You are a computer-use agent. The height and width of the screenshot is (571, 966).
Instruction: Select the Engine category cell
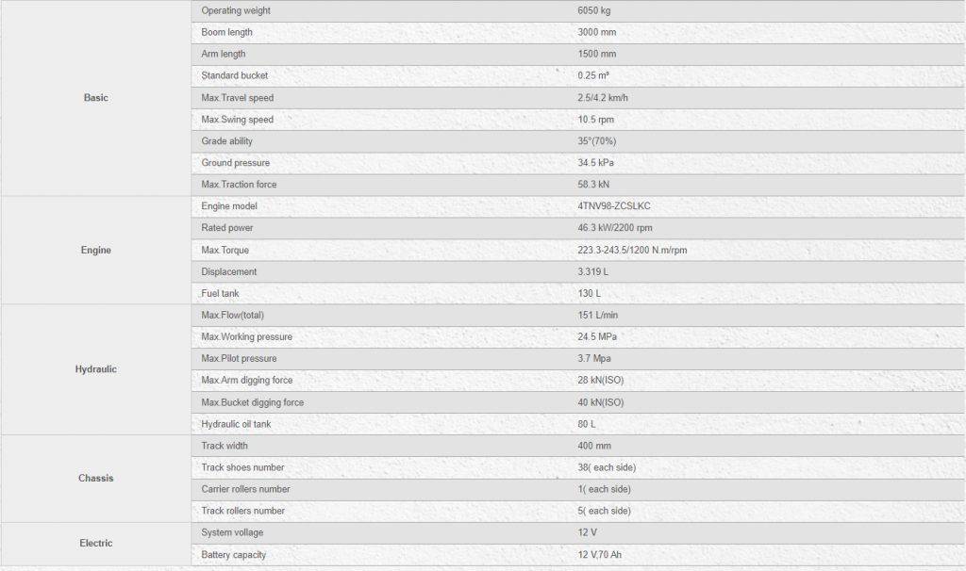96,250
